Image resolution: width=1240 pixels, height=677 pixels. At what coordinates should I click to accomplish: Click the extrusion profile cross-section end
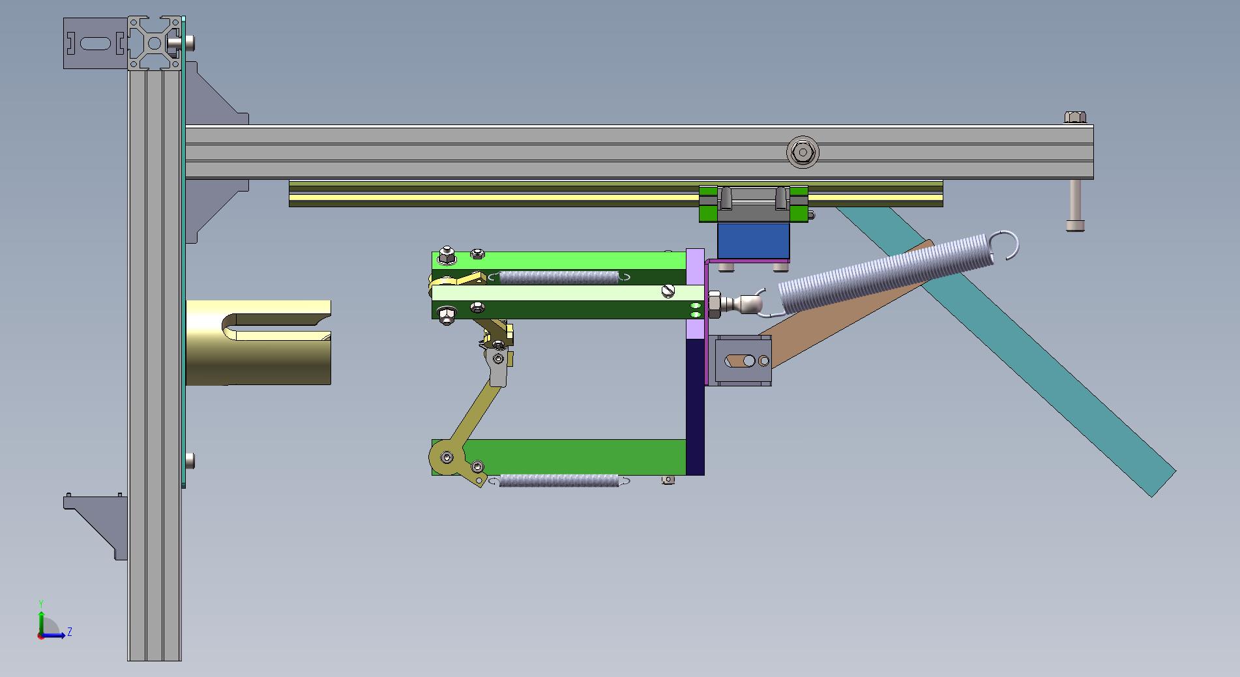click(x=155, y=43)
